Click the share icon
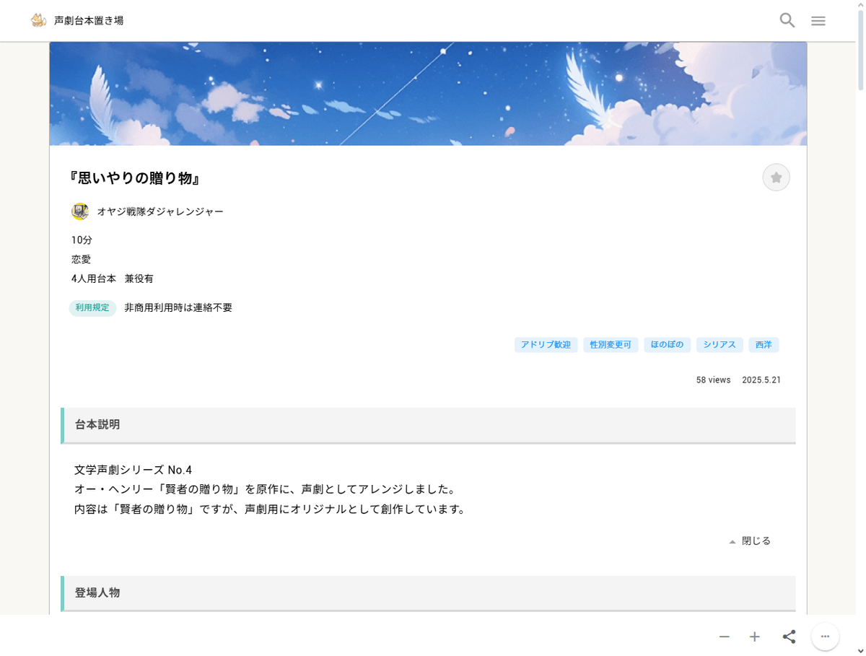 (x=789, y=637)
